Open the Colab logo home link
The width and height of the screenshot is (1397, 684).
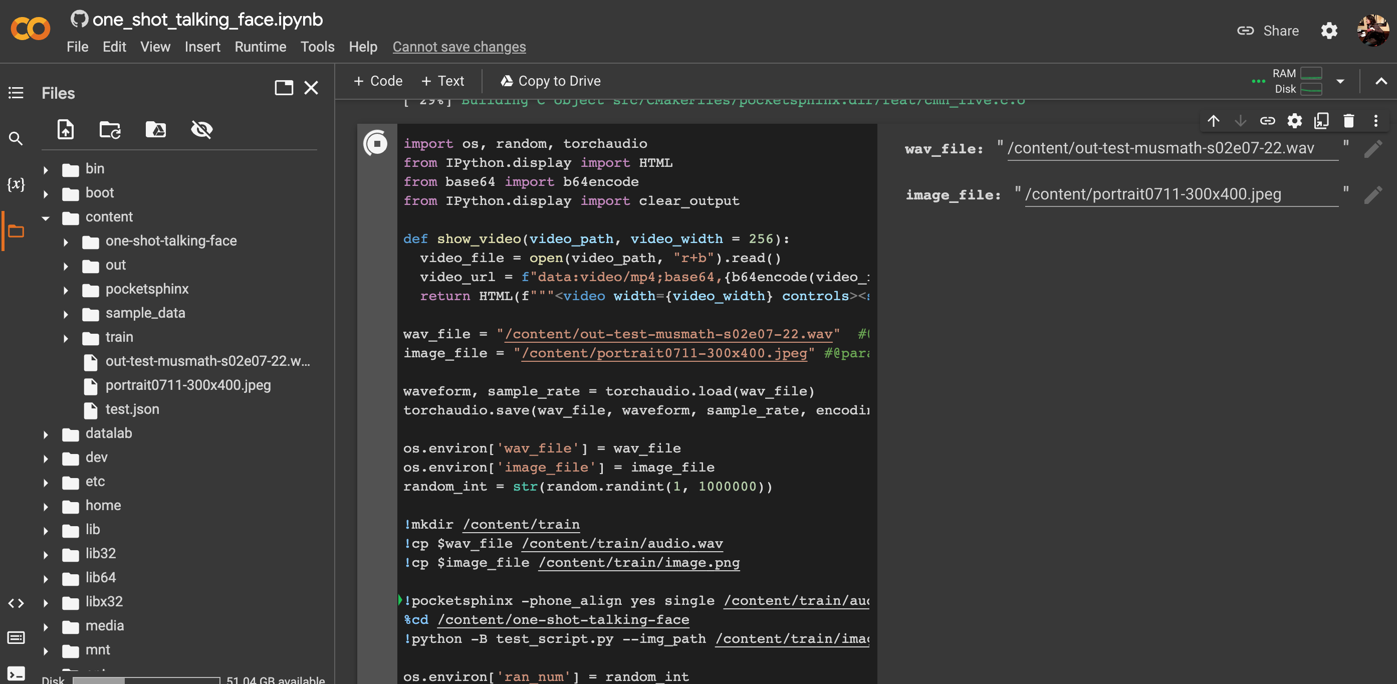31,29
